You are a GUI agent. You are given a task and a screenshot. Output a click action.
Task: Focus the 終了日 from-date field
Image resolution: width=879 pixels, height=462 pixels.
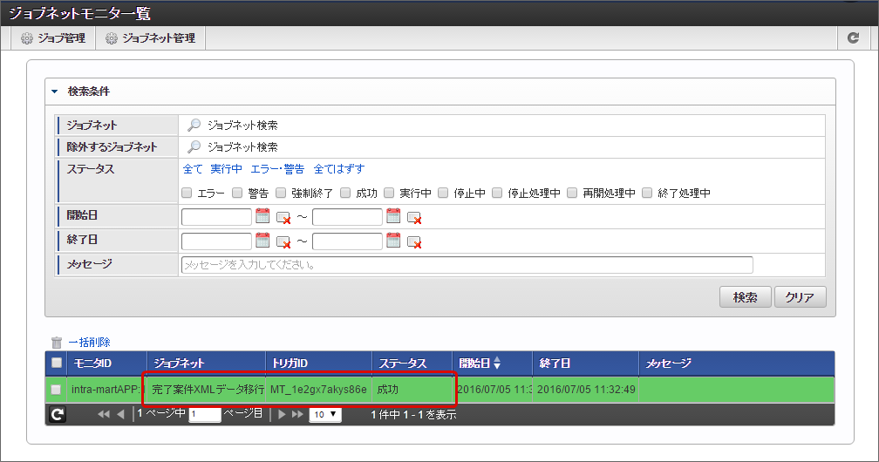point(216,241)
